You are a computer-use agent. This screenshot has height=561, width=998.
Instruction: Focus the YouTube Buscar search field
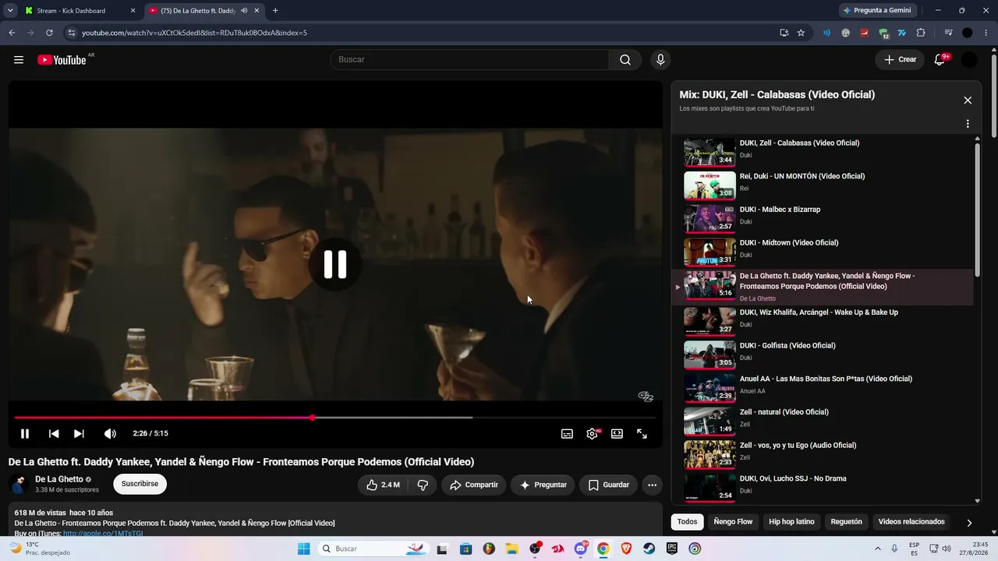(x=469, y=60)
